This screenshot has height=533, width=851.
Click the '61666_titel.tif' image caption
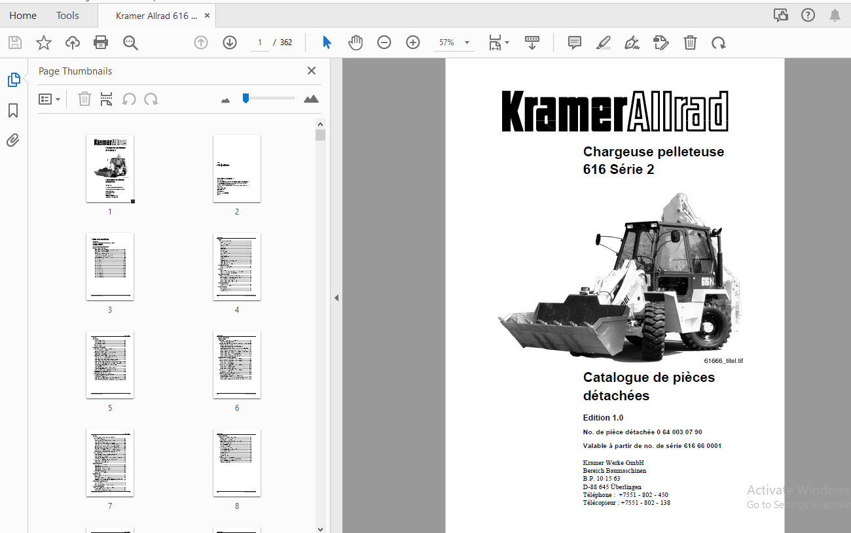(723, 361)
